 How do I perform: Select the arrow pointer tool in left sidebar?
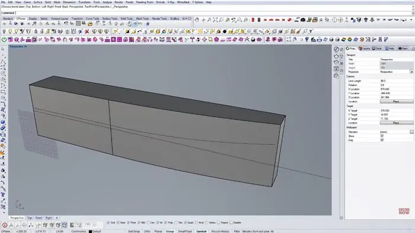(x=3, y=49)
